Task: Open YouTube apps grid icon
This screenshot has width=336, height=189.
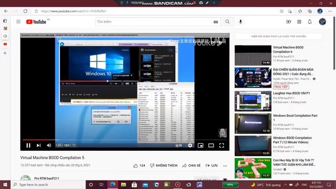Action: click(299, 22)
